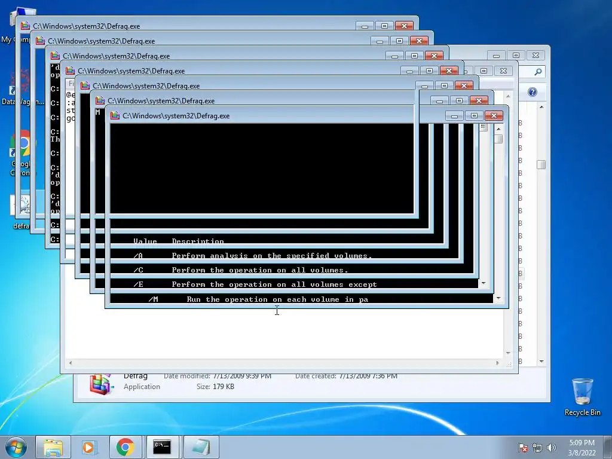Open Explorer help question-mark icon

533,92
